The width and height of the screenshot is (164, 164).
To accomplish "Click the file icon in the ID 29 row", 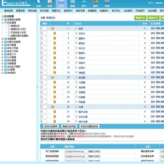I will pos(55,121).
